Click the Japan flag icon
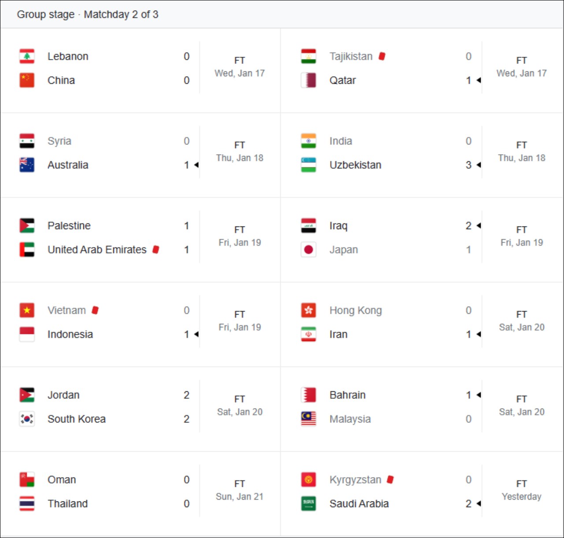 coord(308,249)
